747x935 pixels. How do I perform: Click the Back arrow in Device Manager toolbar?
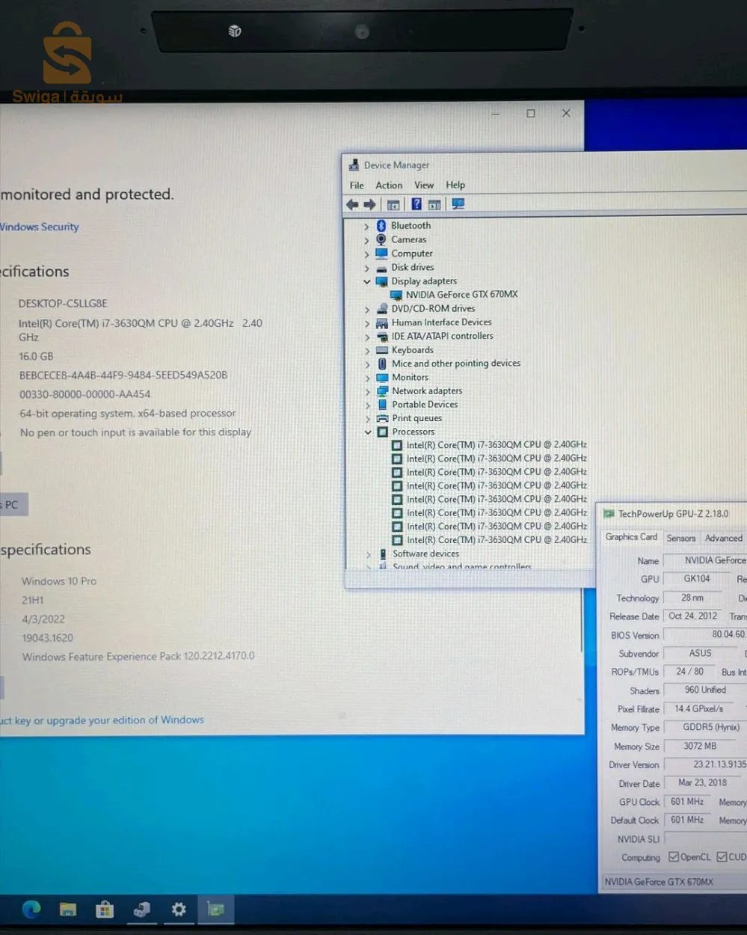pos(352,205)
